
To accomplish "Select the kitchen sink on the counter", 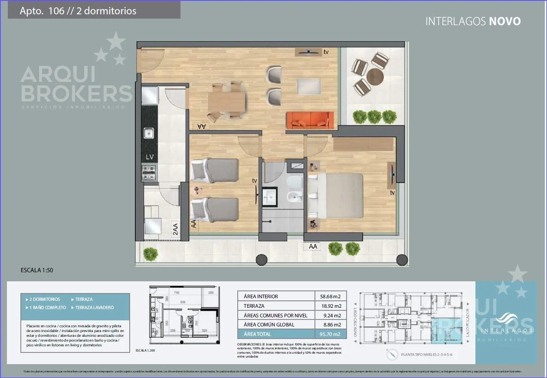I will 149,133.
